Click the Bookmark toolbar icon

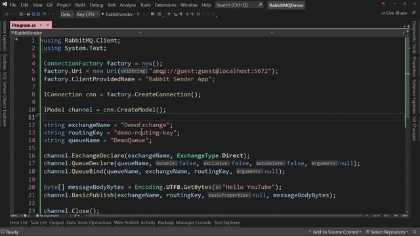198,14
